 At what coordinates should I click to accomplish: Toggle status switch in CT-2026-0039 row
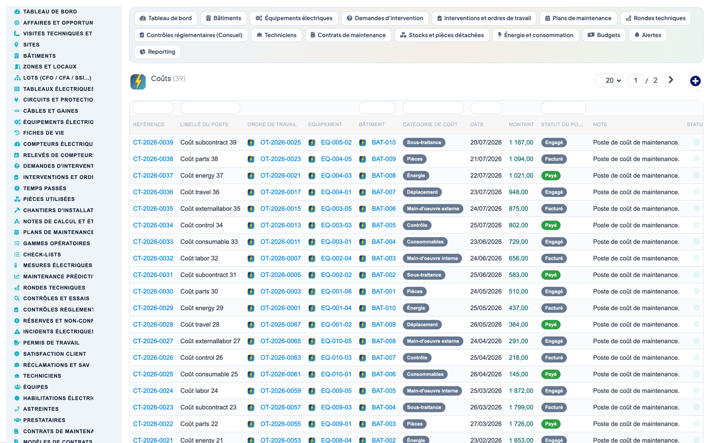[x=696, y=142]
